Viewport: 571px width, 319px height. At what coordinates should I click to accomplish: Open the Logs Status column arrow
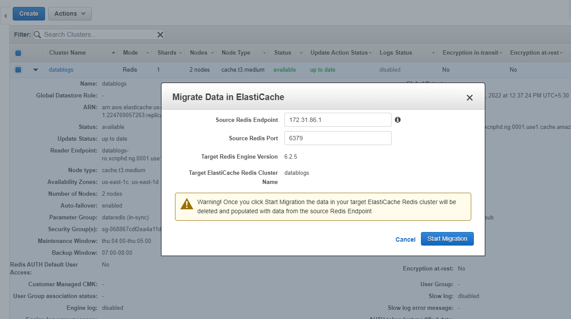tap(434, 53)
